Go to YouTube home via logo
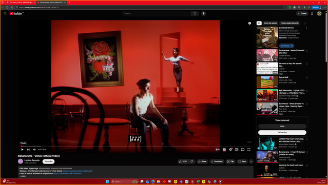328x185 pixels. tap(16, 13)
